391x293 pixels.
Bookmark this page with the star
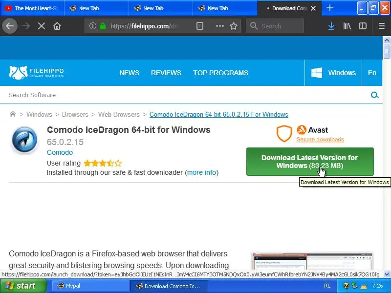pos(234,26)
